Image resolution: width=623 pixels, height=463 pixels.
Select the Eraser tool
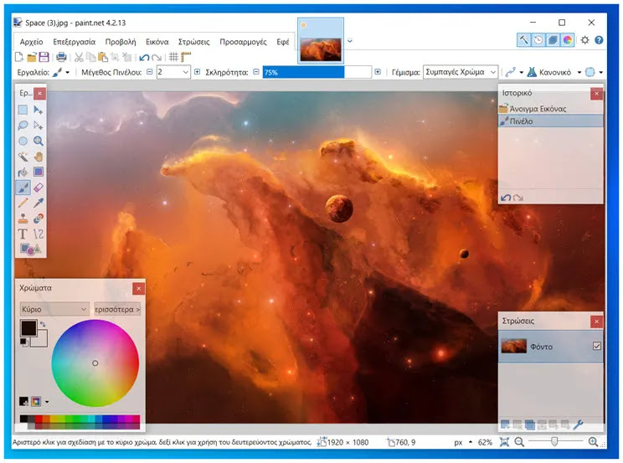(39, 188)
